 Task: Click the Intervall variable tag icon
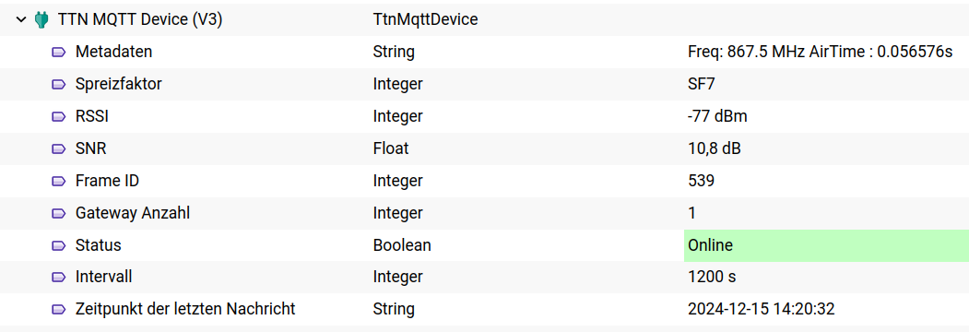pyautogui.click(x=58, y=277)
